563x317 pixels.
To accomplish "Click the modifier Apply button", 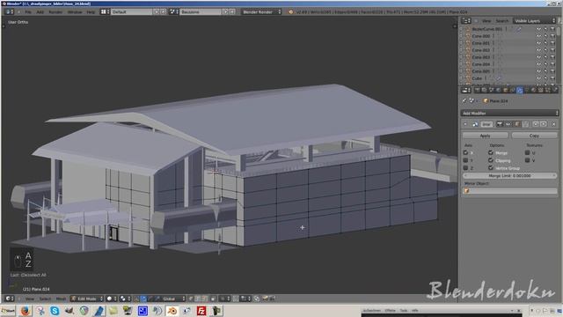I will click(x=485, y=136).
